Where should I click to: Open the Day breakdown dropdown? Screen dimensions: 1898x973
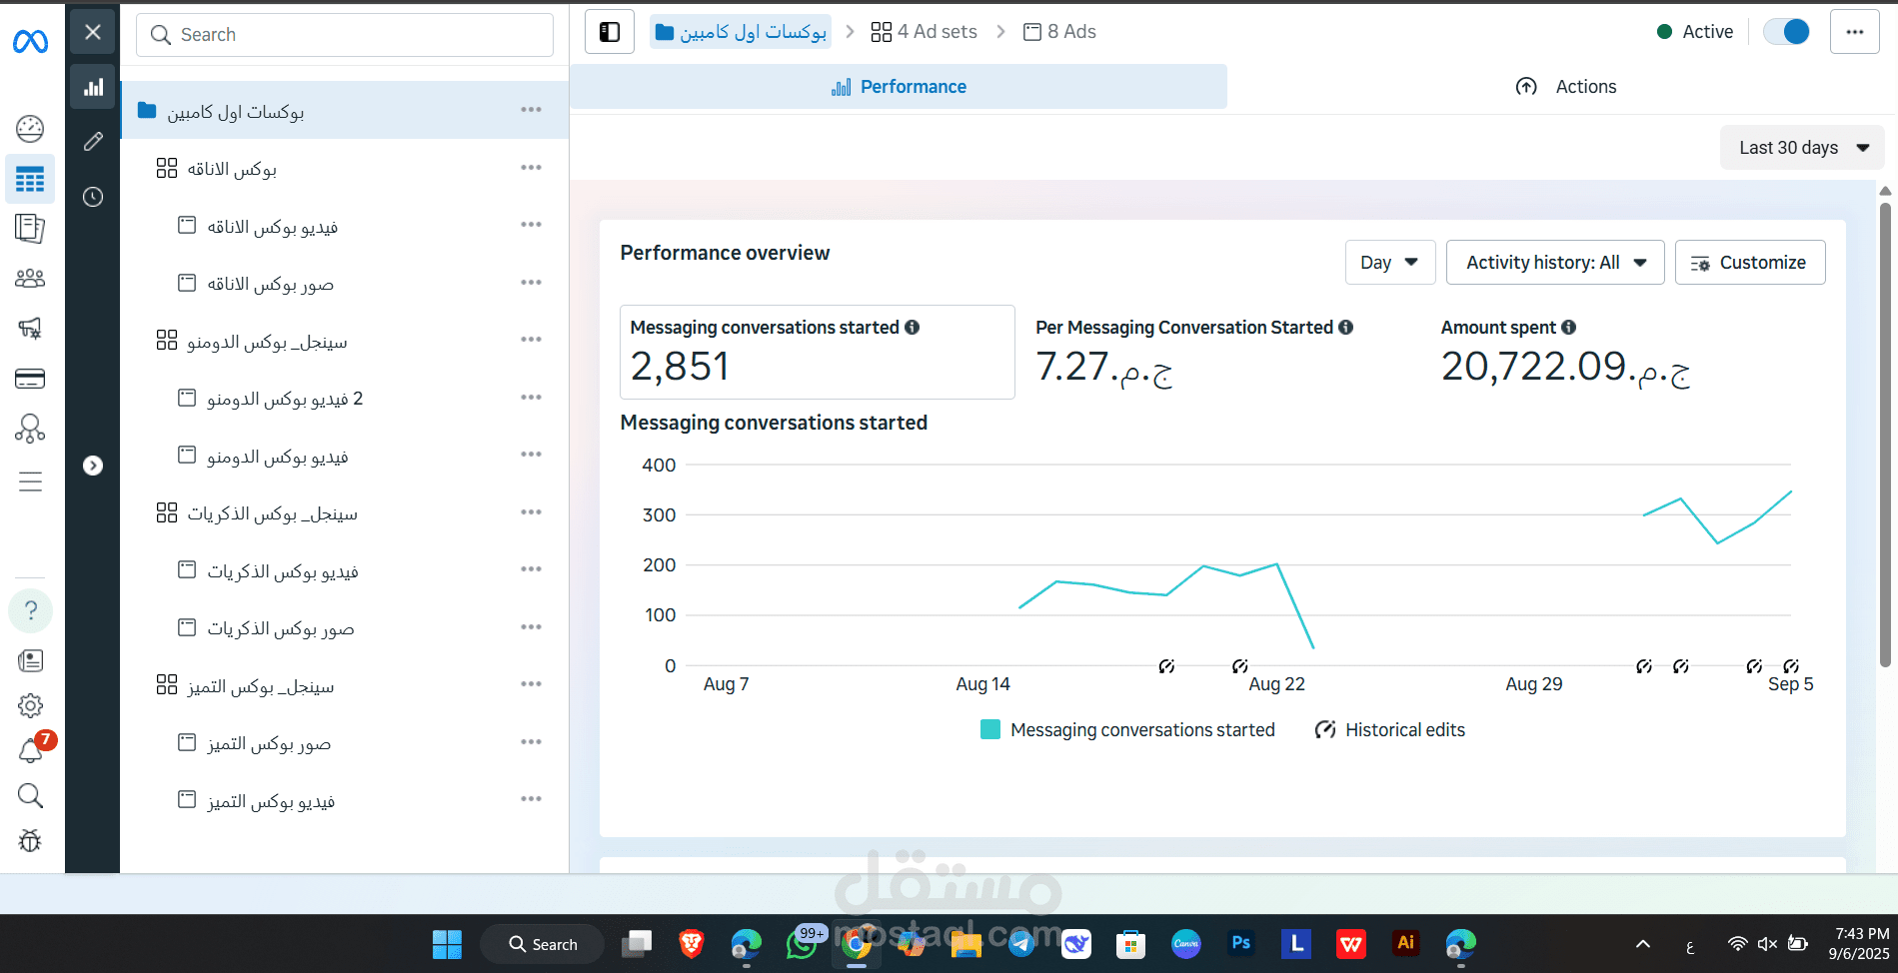point(1389,263)
